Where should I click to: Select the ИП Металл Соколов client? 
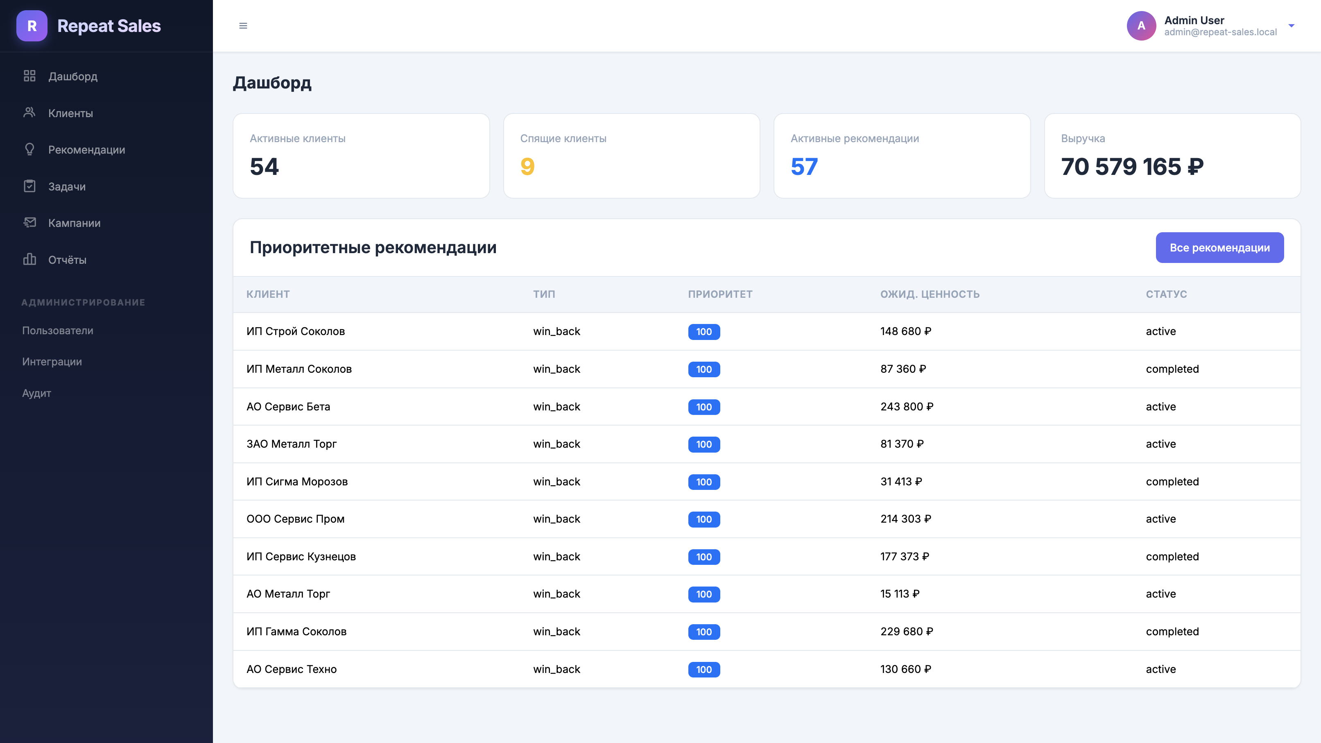tap(299, 369)
